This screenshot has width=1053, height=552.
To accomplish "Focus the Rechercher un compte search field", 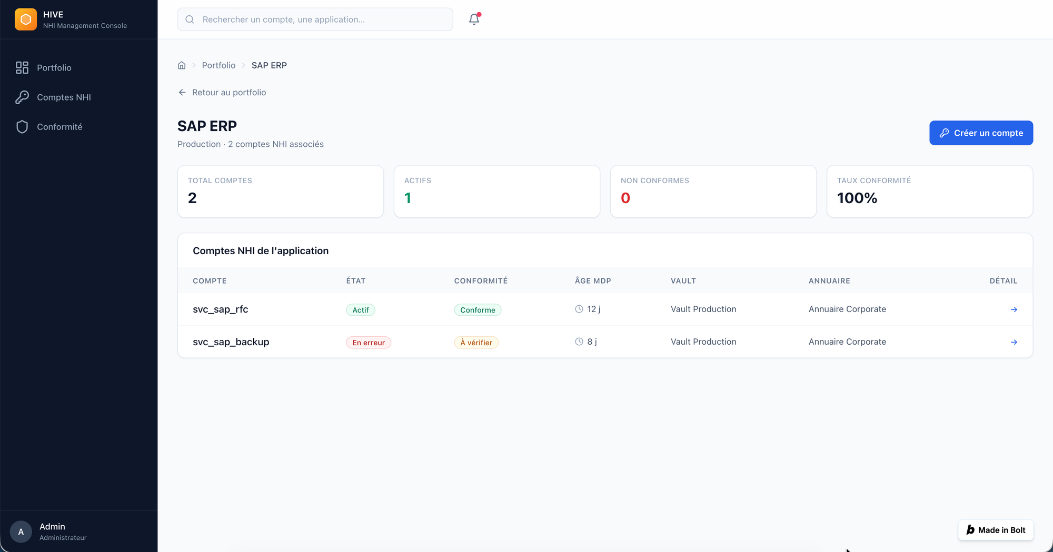I will [315, 19].
